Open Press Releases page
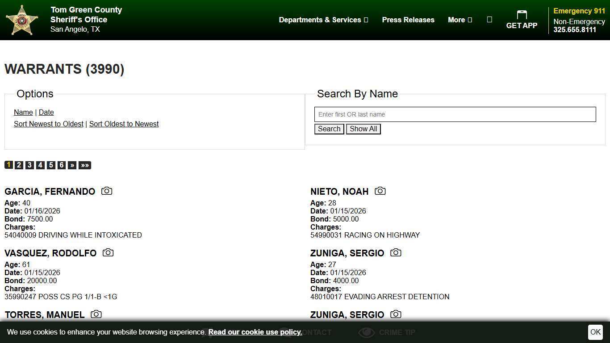 (408, 20)
